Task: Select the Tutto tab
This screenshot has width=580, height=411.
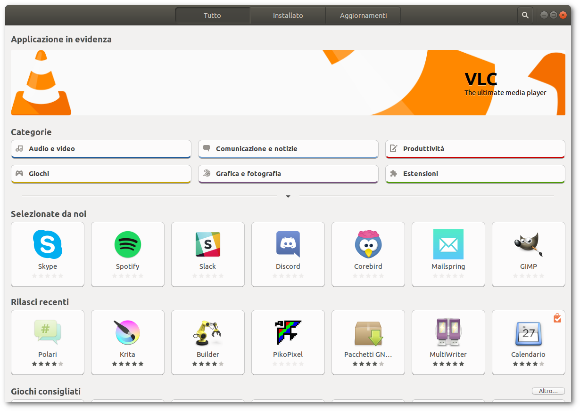Action: [212, 16]
